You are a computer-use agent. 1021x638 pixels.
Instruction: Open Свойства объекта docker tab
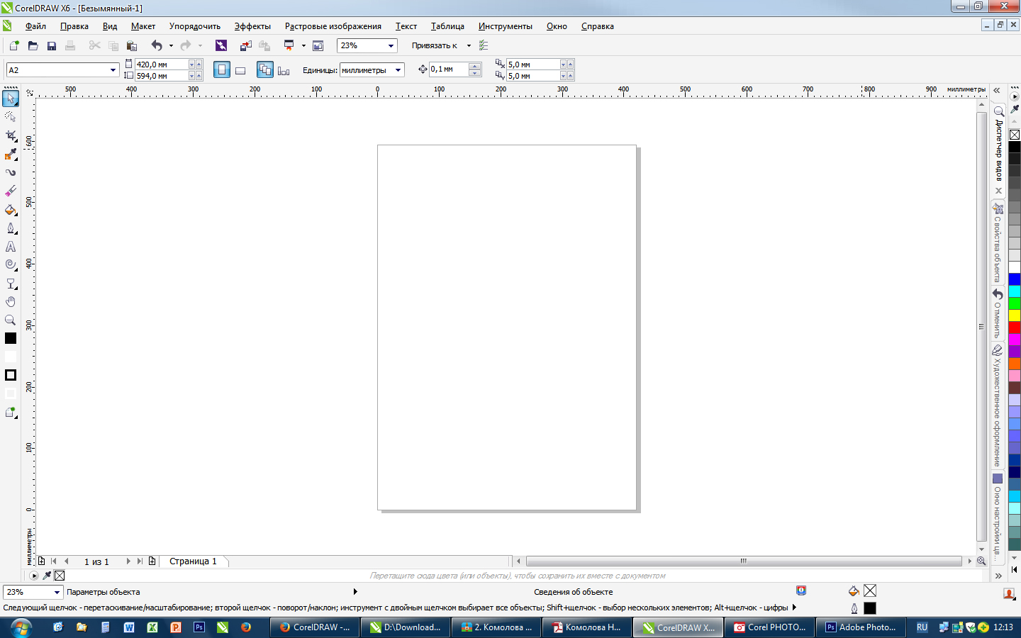(x=998, y=242)
